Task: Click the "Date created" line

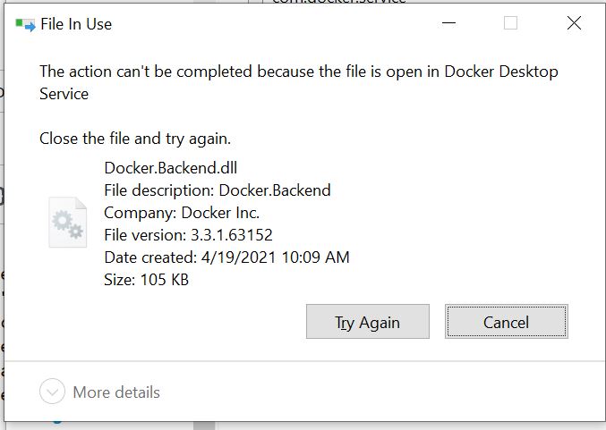Action: coord(226,257)
